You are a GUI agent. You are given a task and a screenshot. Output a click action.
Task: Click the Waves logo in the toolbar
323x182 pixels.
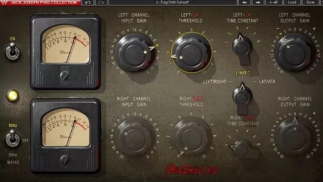click(x=4, y=3)
